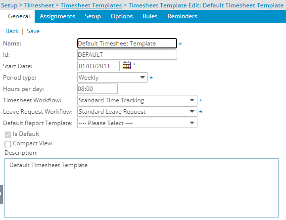Open Timesheet Templates breadcrumb link
This screenshot has height=220, width=286.
[91, 5]
